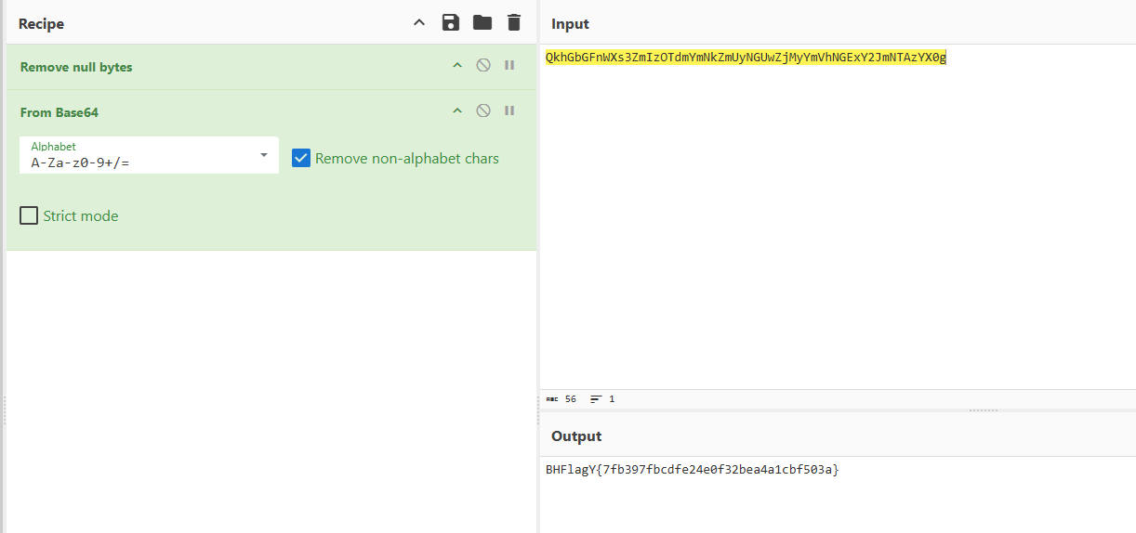Click the decoded flag output text
The image size is (1136, 533).
[692, 470]
